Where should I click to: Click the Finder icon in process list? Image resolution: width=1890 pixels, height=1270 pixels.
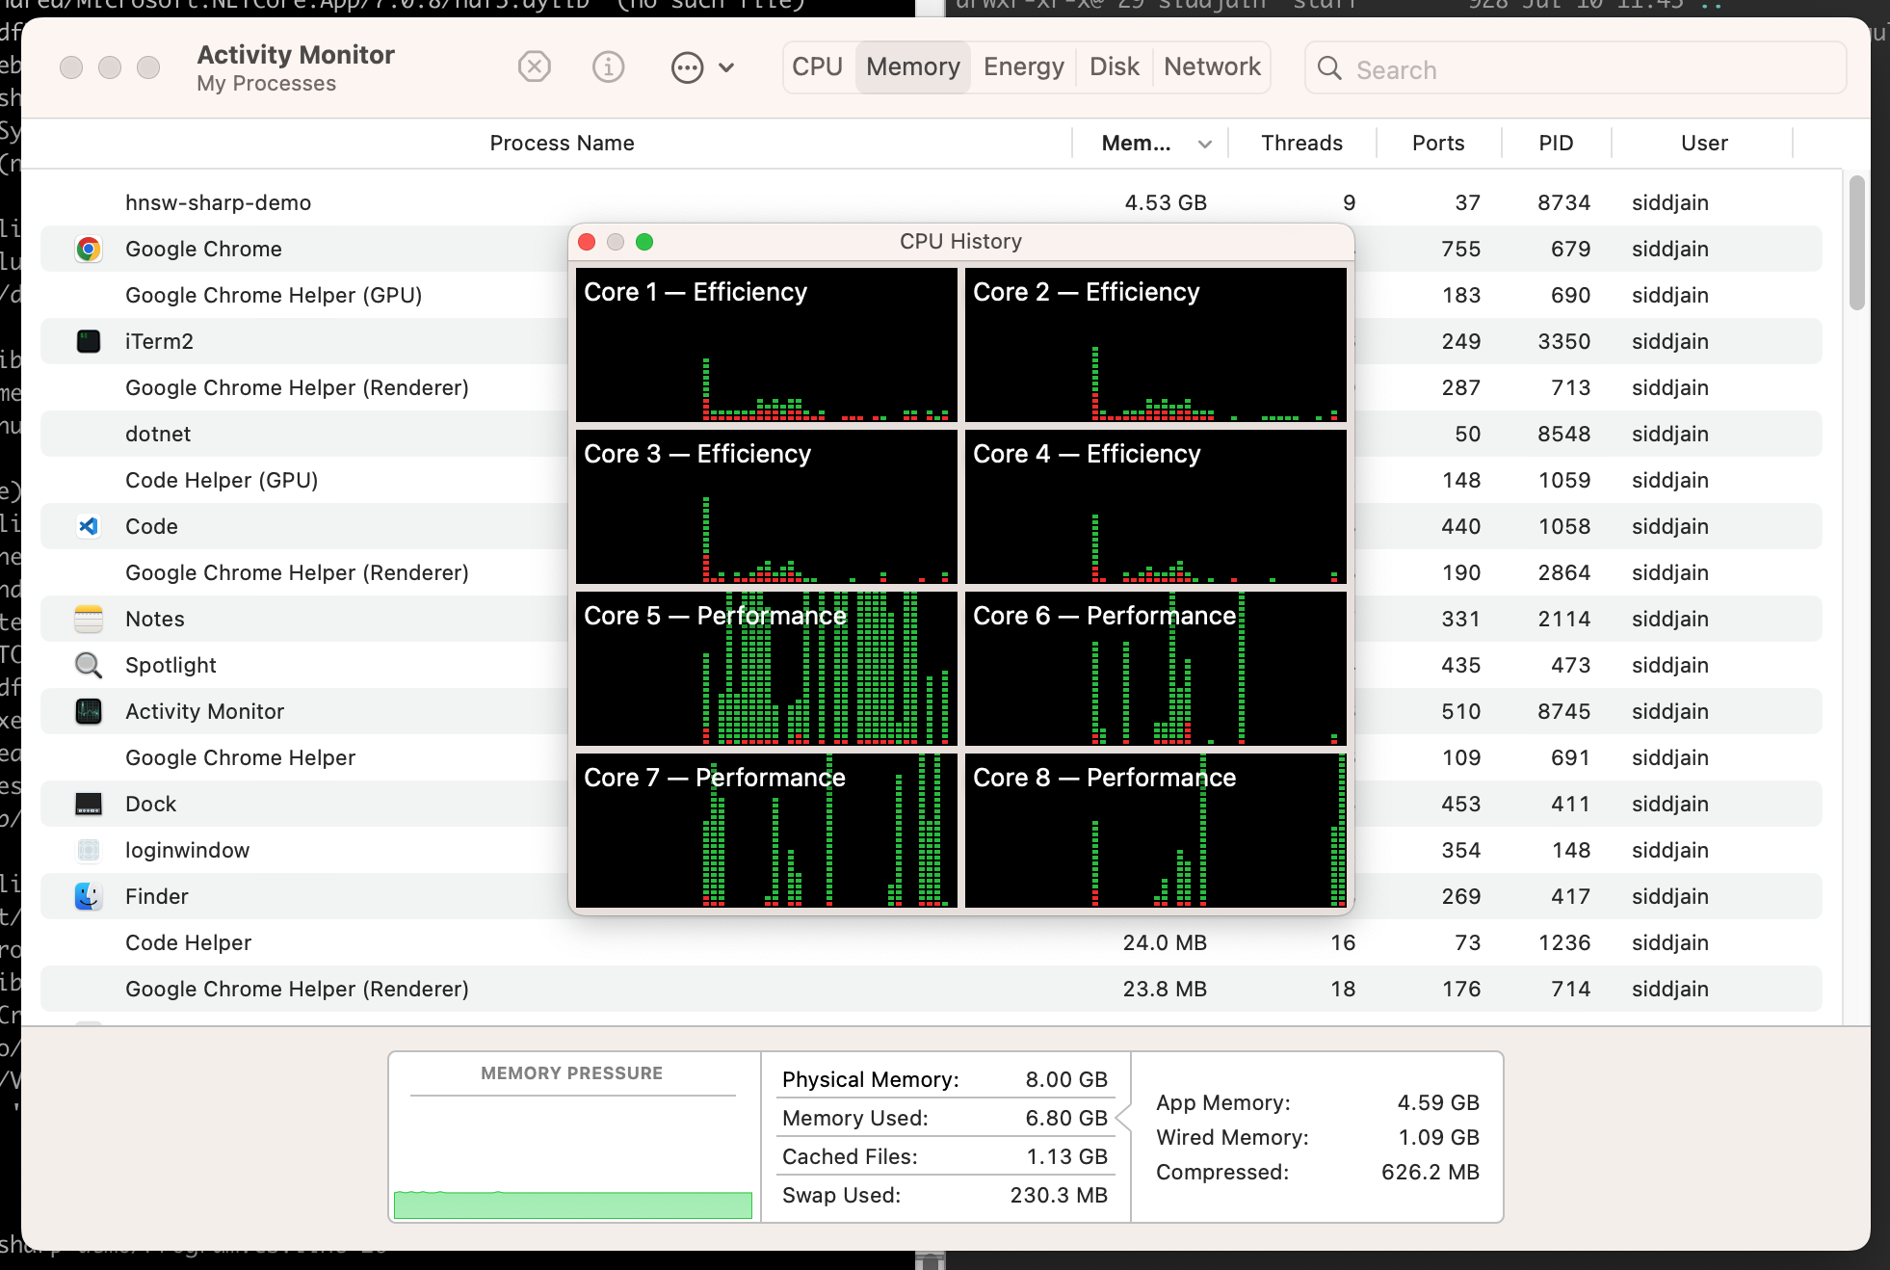point(89,896)
